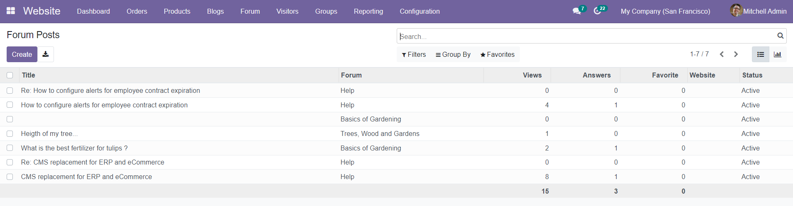Open the conversations messages icon

pos(577,11)
